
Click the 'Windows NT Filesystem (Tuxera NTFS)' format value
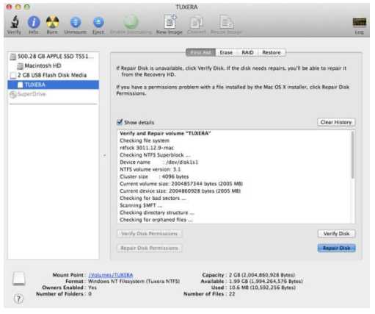(x=134, y=281)
